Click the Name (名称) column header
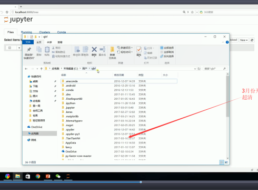The width and height of the screenshot is (258, 190). [64, 75]
